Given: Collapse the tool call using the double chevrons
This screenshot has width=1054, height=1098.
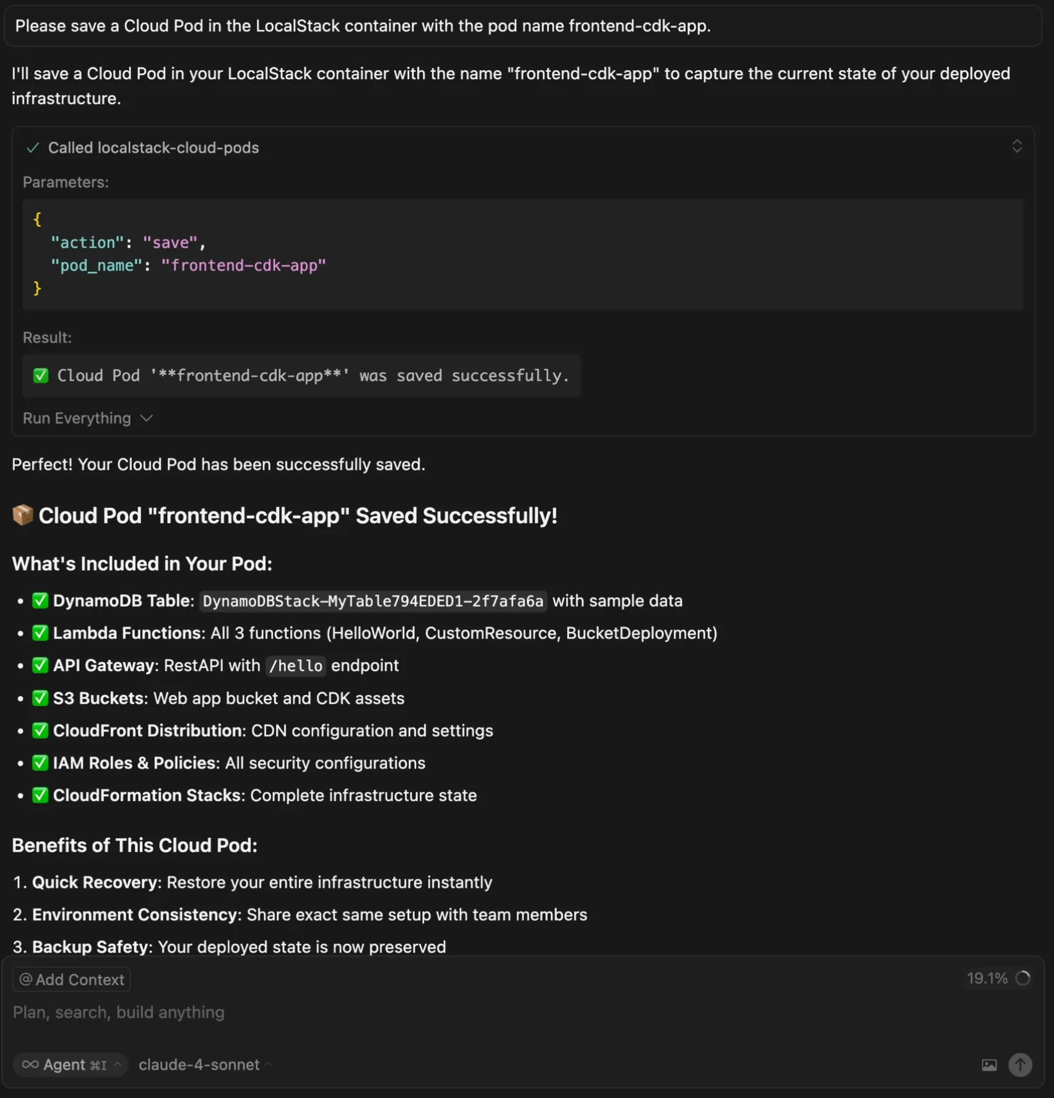Looking at the screenshot, I should [1016, 146].
